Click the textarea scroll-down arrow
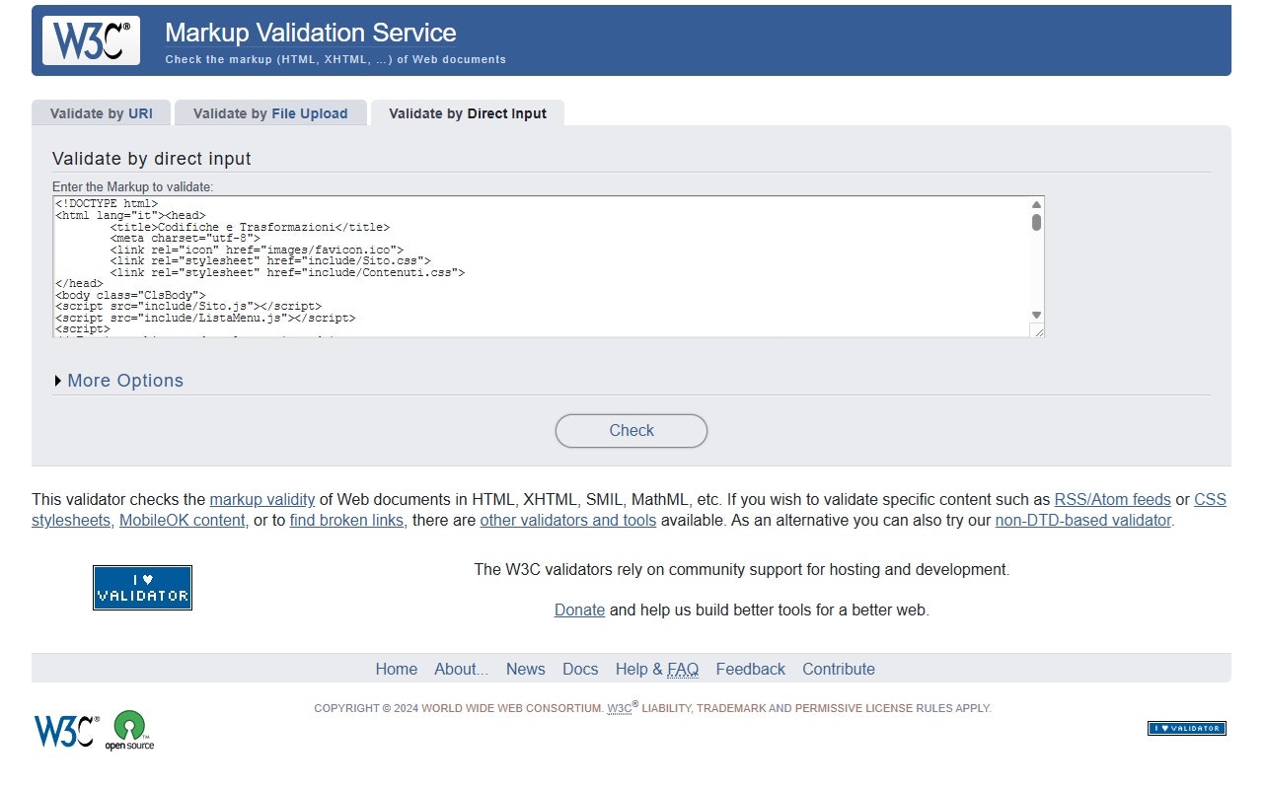 point(1035,316)
